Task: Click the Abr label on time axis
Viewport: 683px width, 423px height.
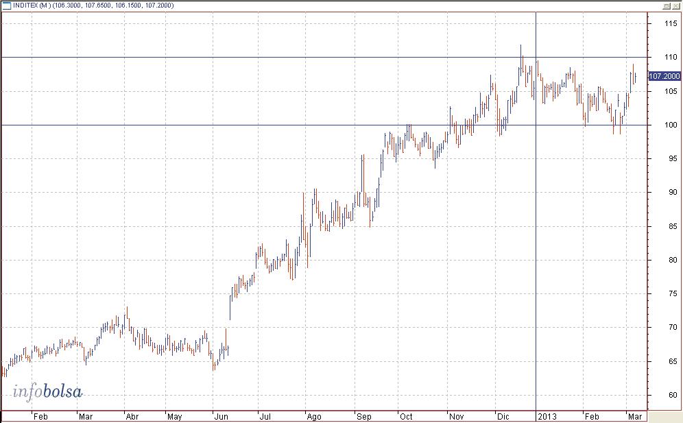Action: (x=132, y=416)
